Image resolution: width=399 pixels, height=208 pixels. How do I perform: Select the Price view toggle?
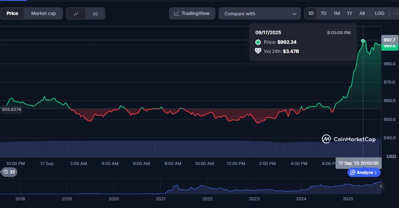click(12, 13)
